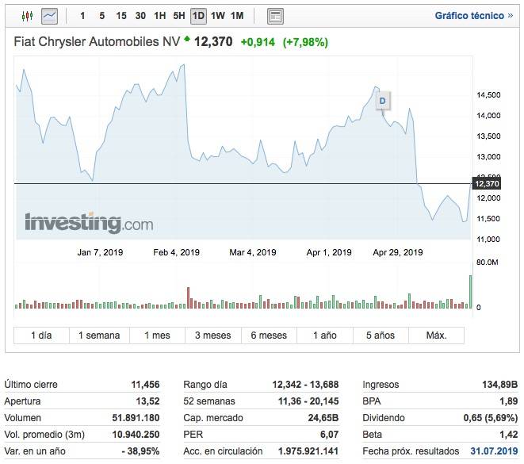Open next results date 31.07.2019

(494, 451)
